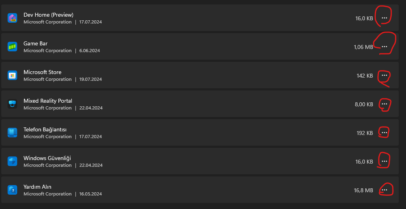Screen dimensions: 406x209
Task: Open three-dot menu for Microsoft Store
Action: pos(384,76)
